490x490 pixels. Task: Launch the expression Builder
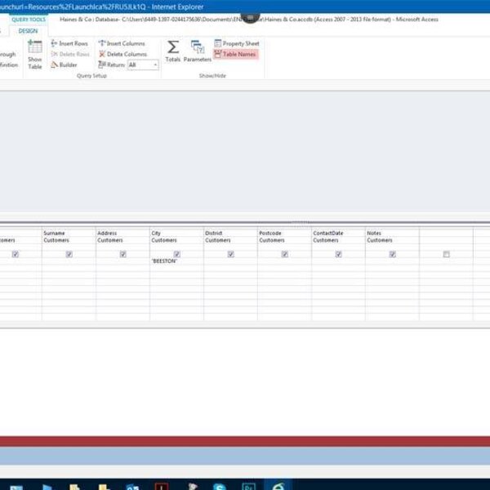coord(64,65)
